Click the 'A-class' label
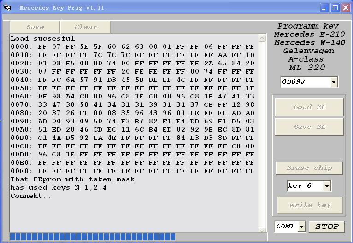 click(306, 59)
